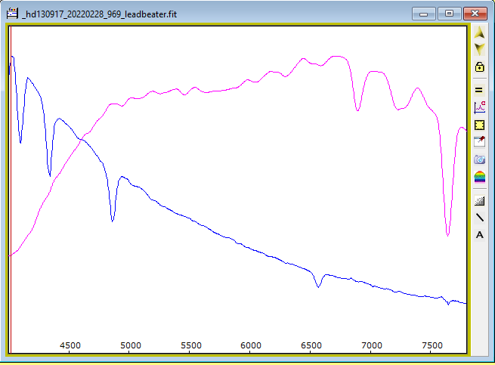495x365 pixels.
Task: Maximize the spectrum window
Action: tap(450, 14)
